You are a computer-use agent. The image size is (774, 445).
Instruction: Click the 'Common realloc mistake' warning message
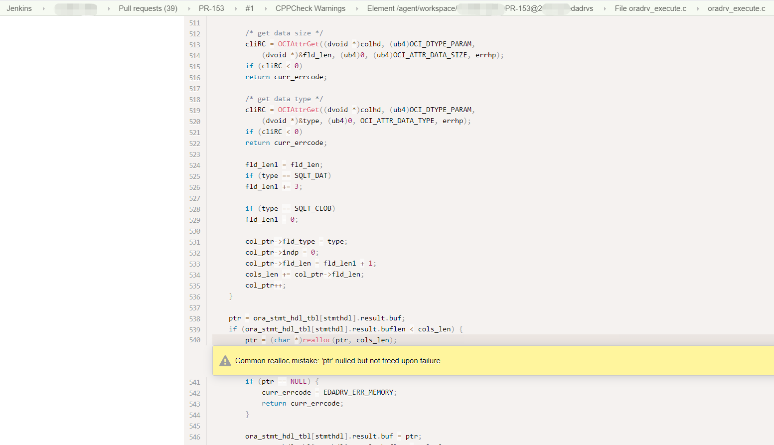337,361
